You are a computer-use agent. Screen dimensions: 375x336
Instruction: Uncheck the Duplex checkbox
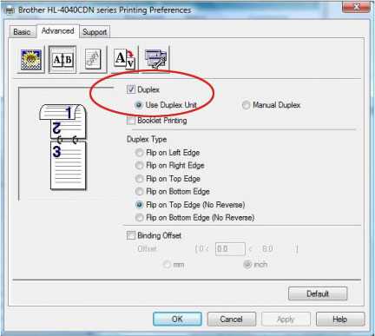131,89
